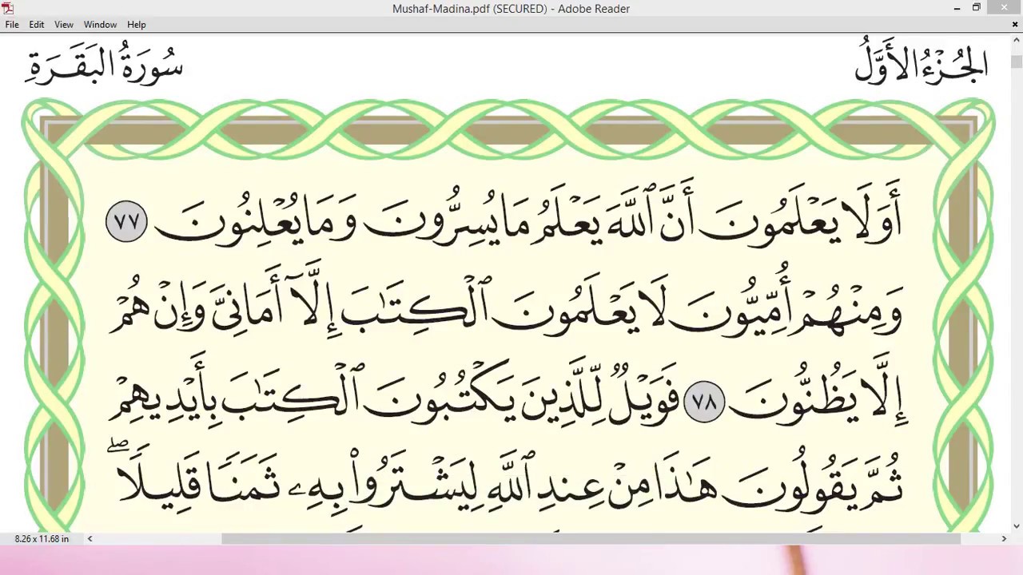Click the verse 77 marker

click(126, 221)
